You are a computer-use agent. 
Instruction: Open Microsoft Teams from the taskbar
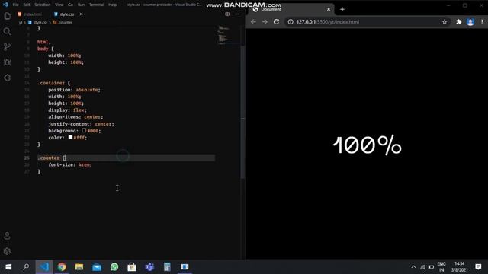(149, 267)
